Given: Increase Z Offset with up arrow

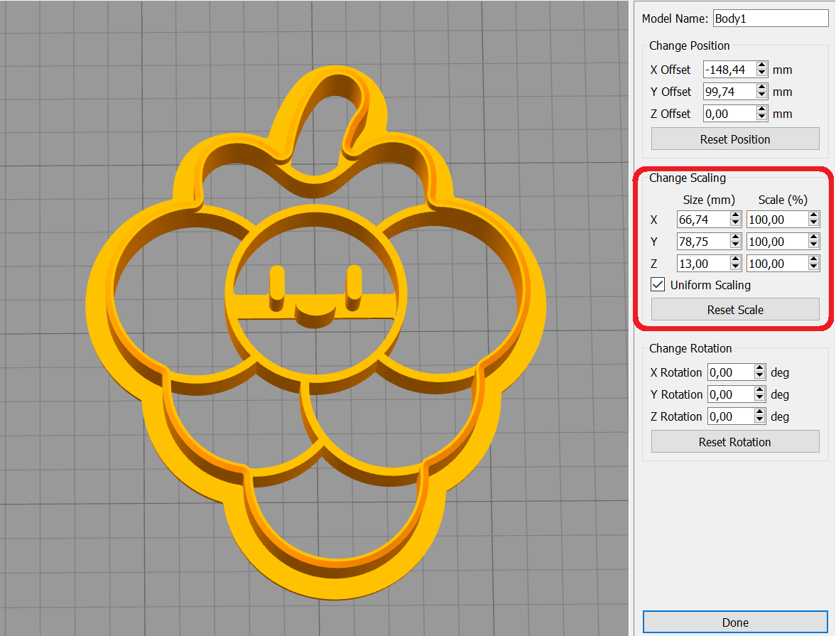Looking at the screenshot, I should pyautogui.click(x=762, y=109).
